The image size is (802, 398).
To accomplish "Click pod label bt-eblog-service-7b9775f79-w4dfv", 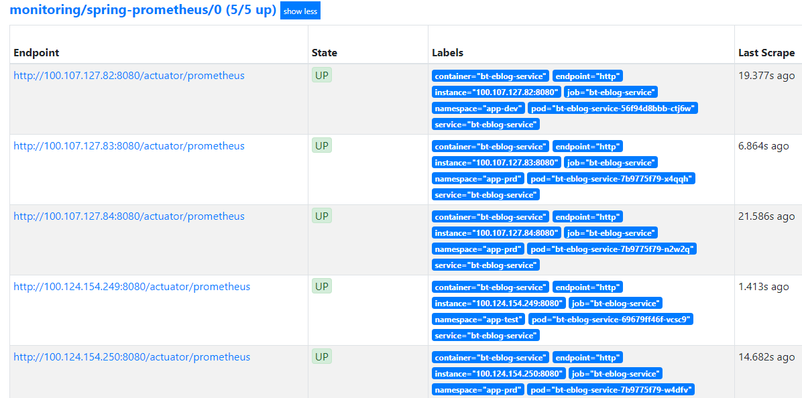I will point(611,391).
